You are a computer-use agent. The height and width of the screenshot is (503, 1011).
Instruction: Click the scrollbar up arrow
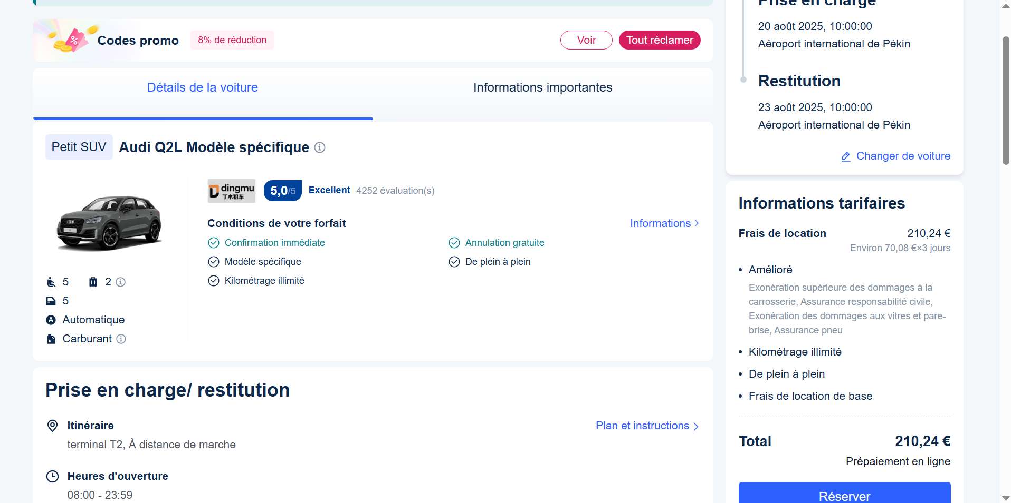pos(1006,5)
